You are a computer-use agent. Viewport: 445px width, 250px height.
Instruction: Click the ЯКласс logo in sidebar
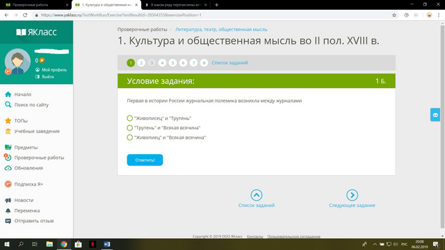click(x=36, y=32)
